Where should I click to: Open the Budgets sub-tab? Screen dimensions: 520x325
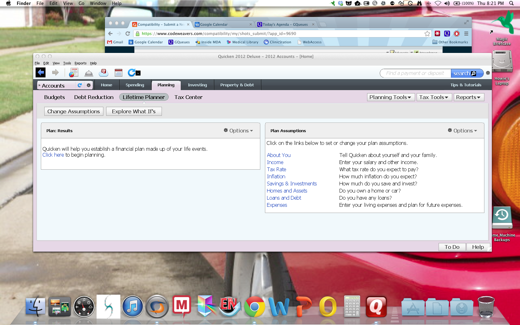54,97
